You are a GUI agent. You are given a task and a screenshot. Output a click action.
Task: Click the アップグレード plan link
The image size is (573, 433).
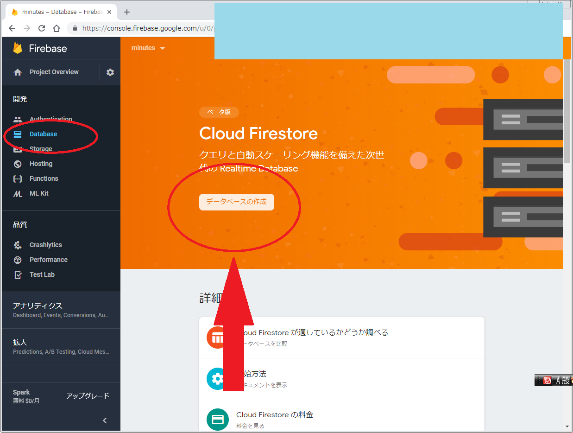pos(88,396)
